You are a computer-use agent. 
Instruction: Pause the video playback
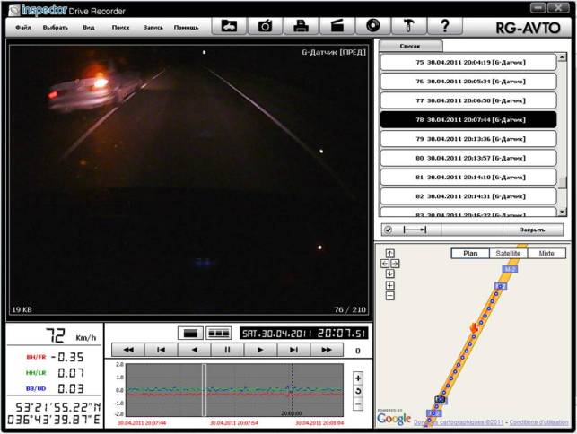point(227,350)
